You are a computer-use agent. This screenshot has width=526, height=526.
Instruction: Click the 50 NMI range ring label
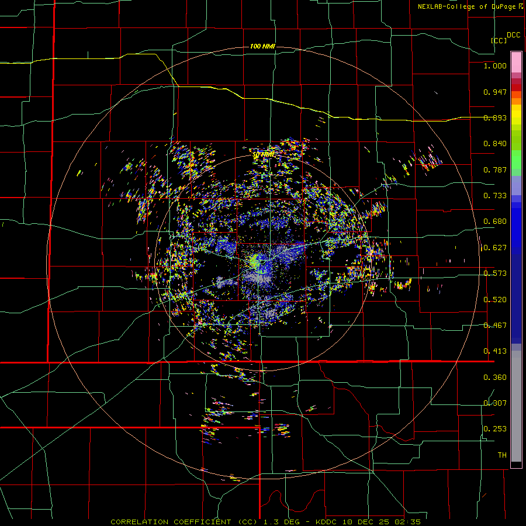pos(264,155)
